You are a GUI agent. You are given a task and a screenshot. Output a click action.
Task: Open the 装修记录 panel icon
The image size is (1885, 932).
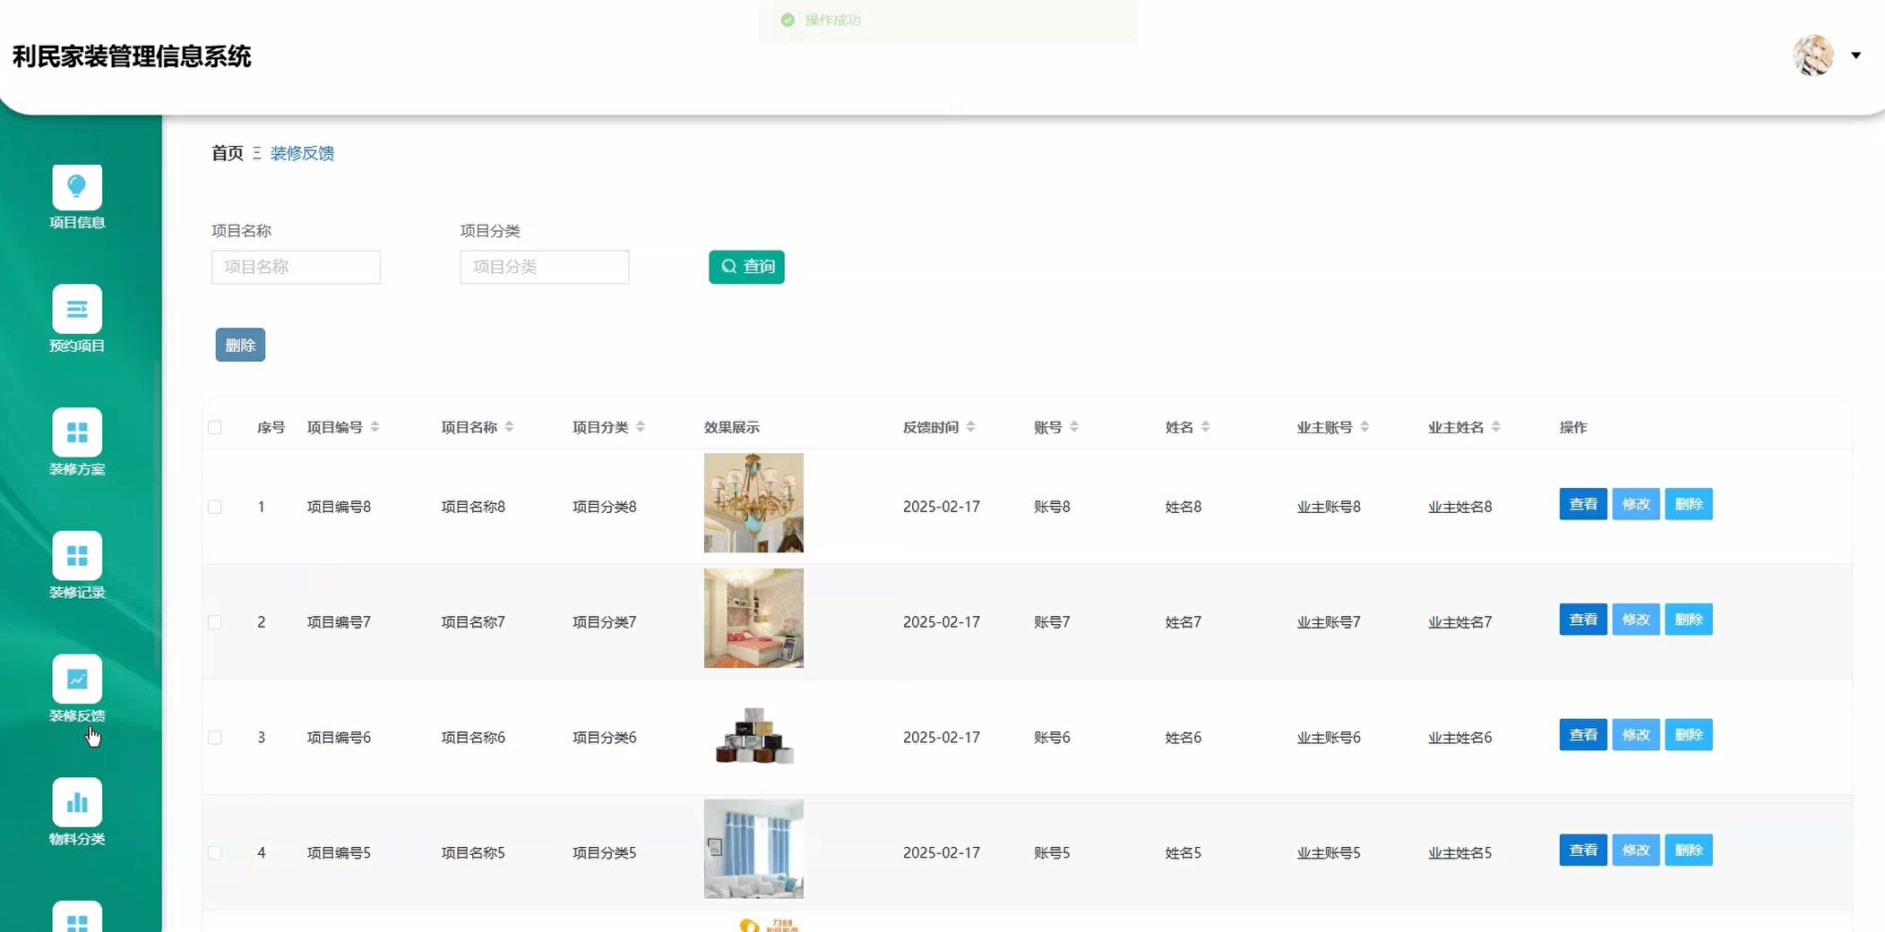click(77, 556)
